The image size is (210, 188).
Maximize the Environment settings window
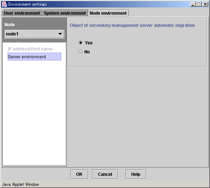(199, 4)
